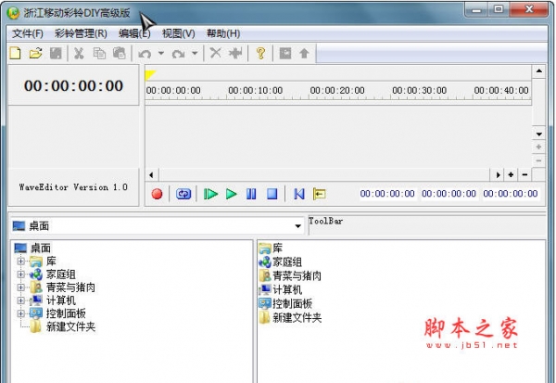Select 控制面板 in the right file list
Image resolution: width=556 pixels, height=383 pixels.
(292, 303)
